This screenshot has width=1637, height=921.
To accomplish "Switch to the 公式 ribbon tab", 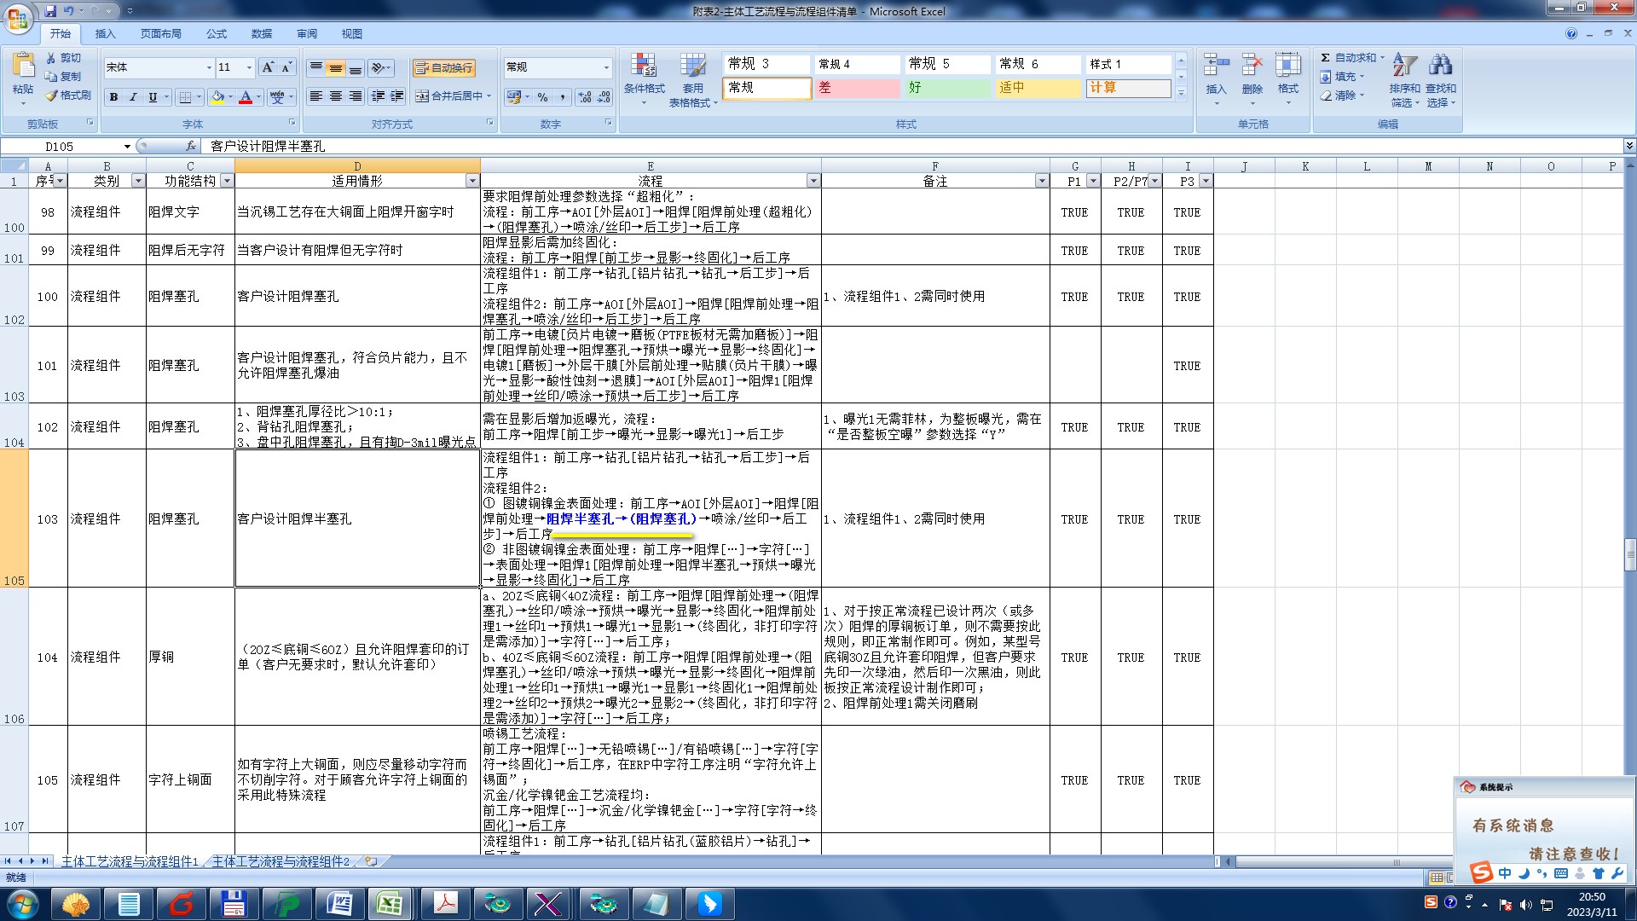I will [x=217, y=34].
